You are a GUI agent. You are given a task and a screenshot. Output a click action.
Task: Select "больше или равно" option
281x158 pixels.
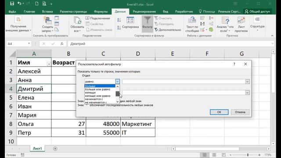(100, 89)
